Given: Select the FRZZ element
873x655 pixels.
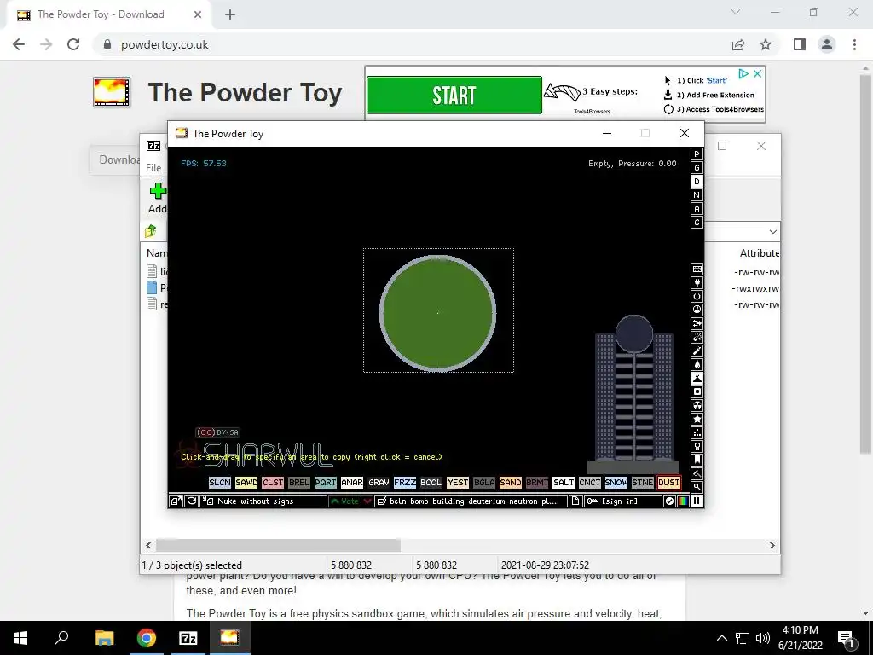Looking at the screenshot, I should (x=405, y=483).
